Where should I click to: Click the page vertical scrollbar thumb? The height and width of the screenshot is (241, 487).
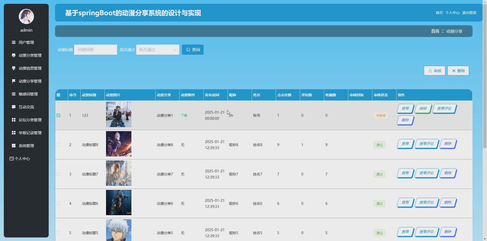click(485, 76)
